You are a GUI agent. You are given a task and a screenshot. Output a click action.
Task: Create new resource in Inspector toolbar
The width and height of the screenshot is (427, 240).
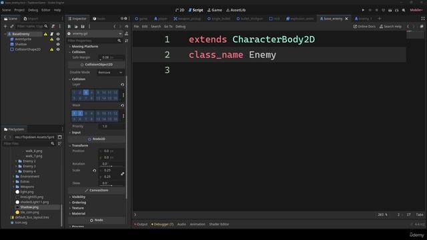(x=69, y=27)
